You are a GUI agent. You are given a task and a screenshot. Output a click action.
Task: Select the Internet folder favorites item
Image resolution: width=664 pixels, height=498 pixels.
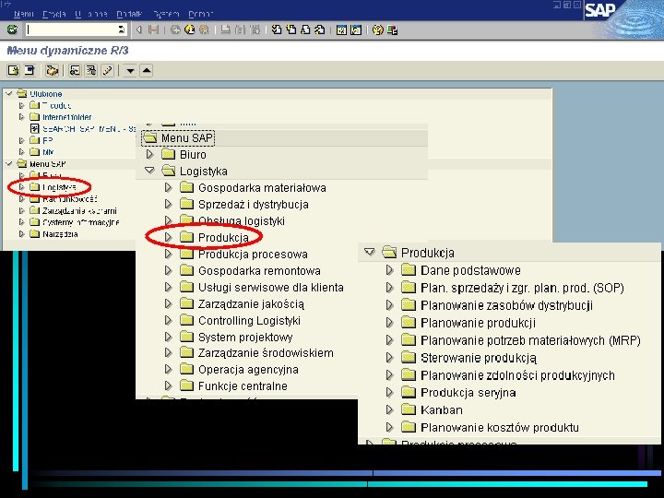pyautogui.click(x=67, y=117)
